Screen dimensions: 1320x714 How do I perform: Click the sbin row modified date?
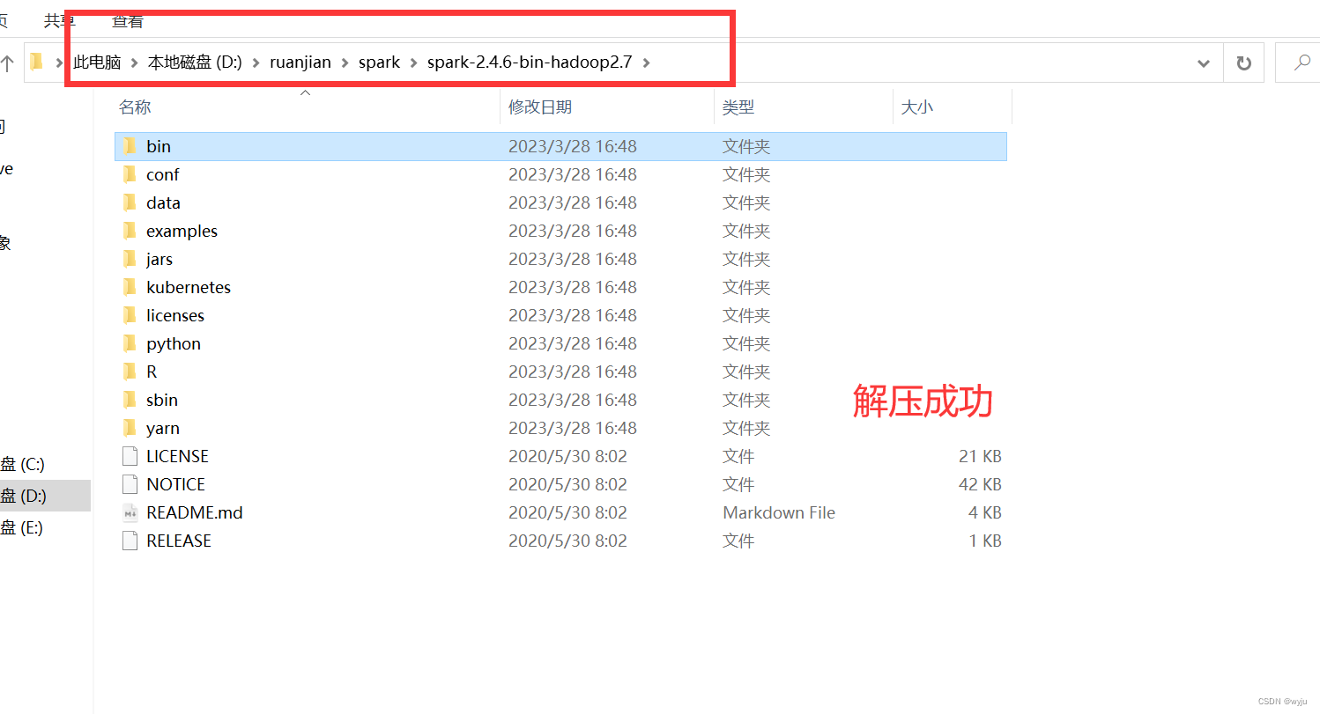pos(573,400)
